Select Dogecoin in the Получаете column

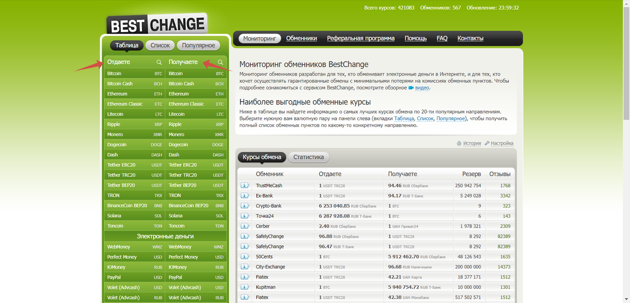pyautogui.click(x=196, y=145)
